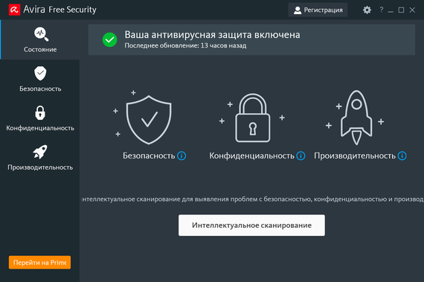
Task: Click the Avira logo in title bar
Action: [14, 10]
